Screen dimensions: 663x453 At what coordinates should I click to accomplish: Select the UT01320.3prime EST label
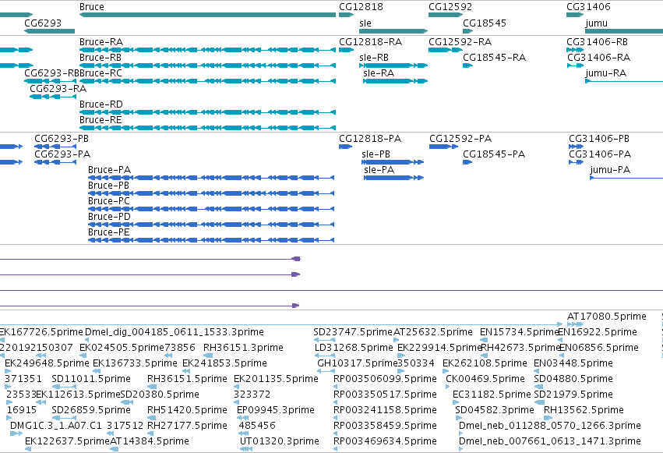coord(280,441)
